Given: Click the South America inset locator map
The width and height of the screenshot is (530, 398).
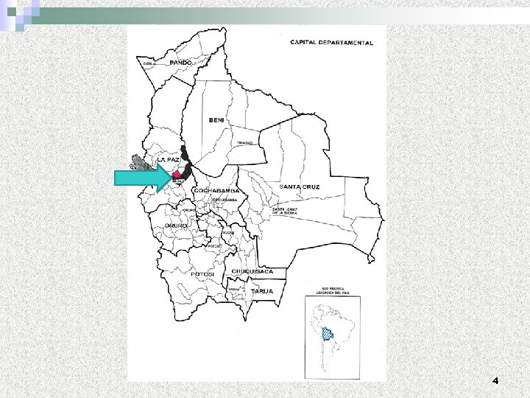Looking at the screenshot, I should click(333, 338).
